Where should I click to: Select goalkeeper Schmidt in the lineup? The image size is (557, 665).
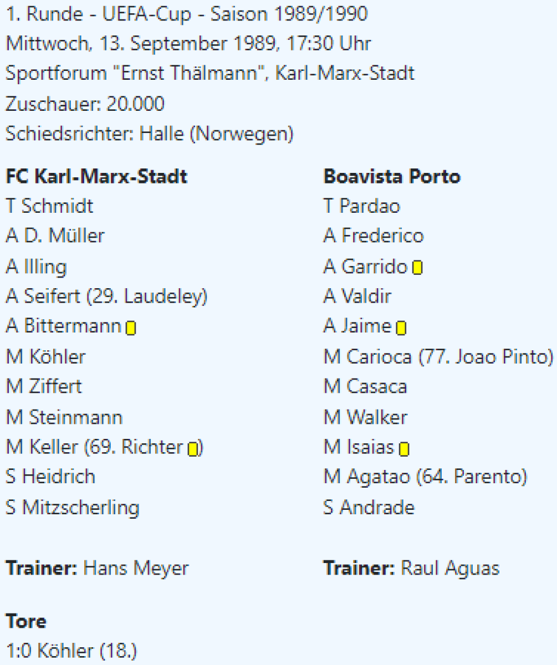pos(57,206)
